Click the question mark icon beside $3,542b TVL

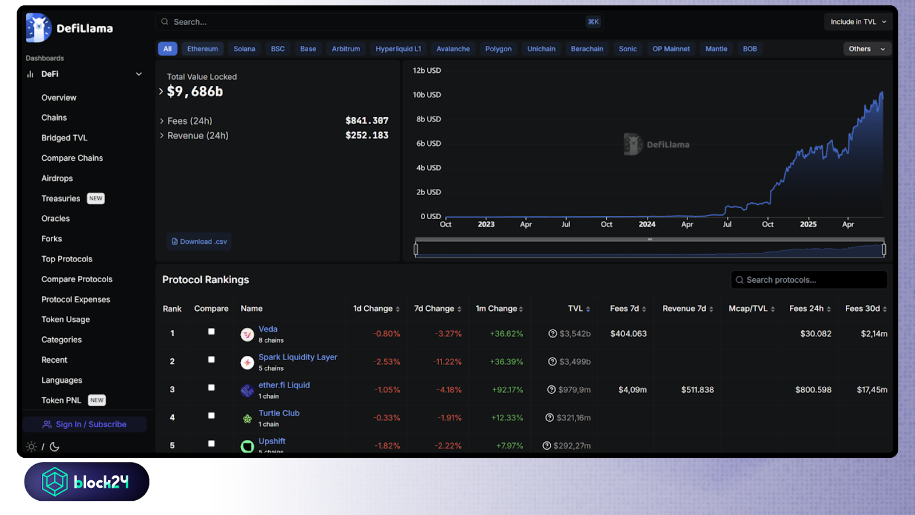(552, 334)
